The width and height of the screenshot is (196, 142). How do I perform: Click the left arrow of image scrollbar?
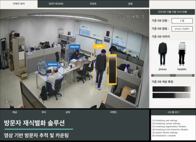point(153,75)
